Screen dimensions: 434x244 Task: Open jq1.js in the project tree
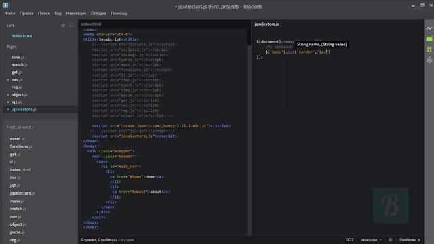pyautogui.click(x=15, y=185)
